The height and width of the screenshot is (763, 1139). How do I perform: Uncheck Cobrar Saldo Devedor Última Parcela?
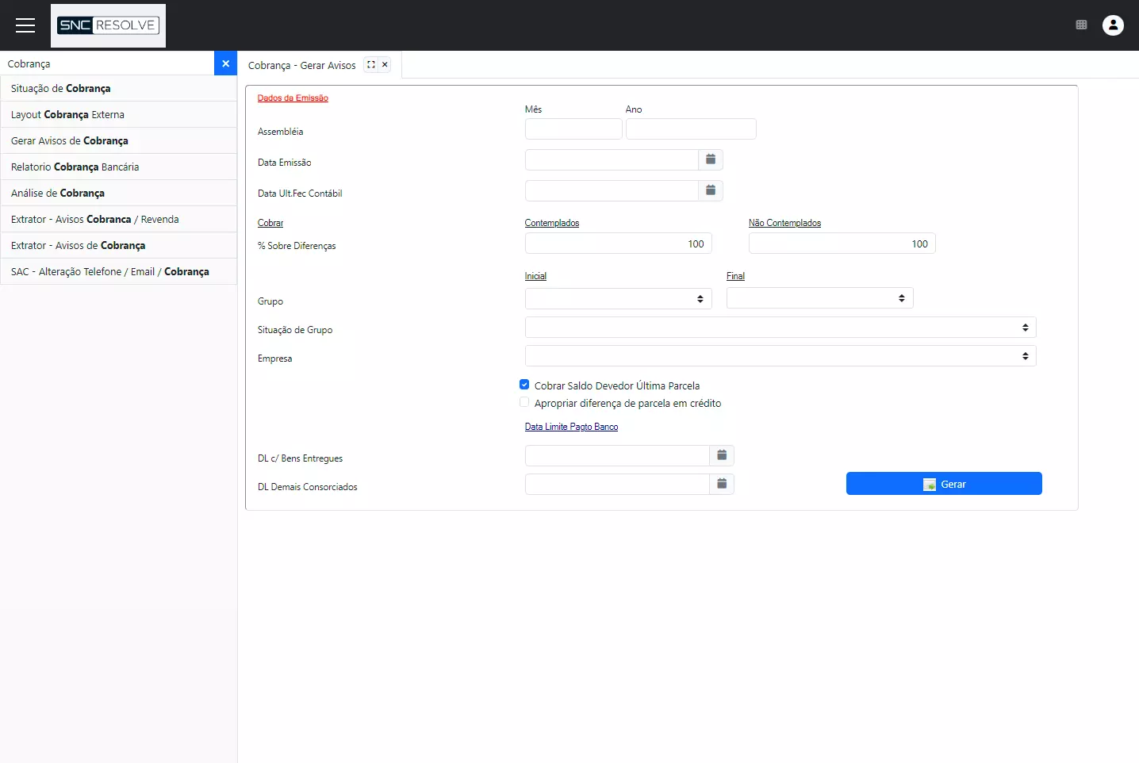524,385
